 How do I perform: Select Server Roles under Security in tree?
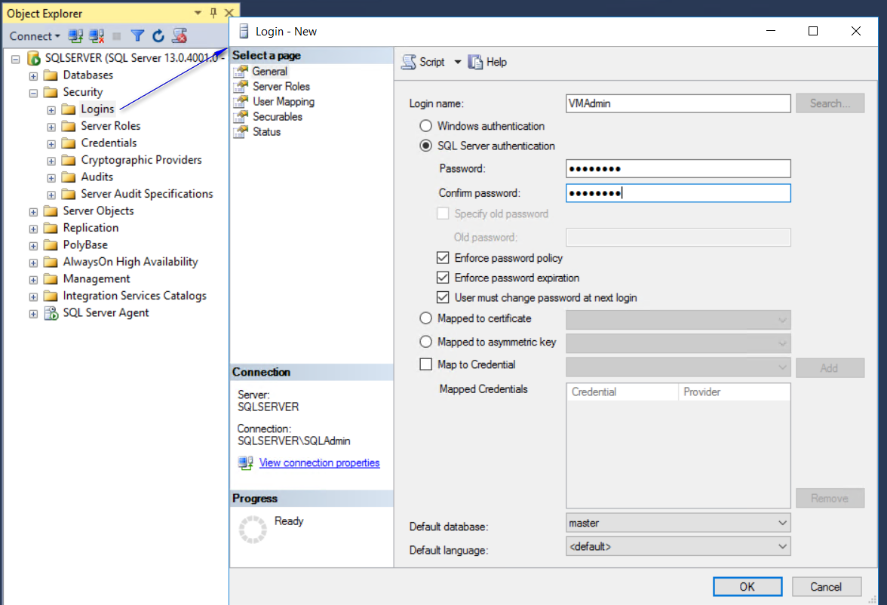tap(111, 126)
